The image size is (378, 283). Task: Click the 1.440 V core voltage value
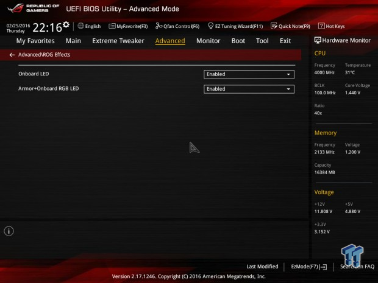[x=352, y=93]
